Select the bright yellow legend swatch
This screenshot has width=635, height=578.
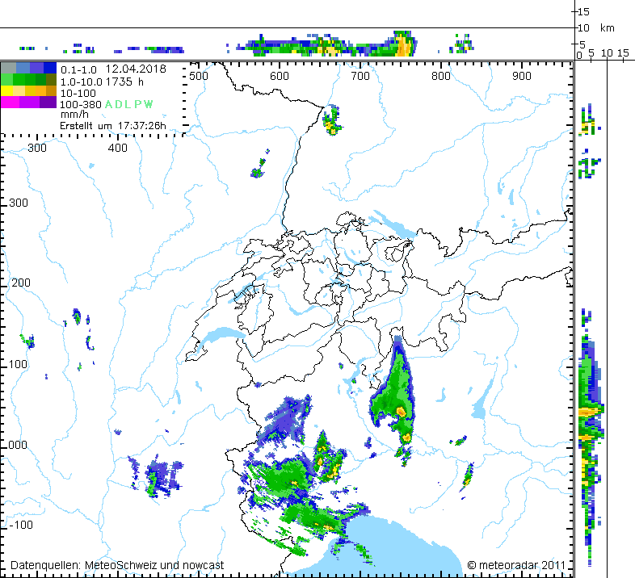click(x=7, y=90)
